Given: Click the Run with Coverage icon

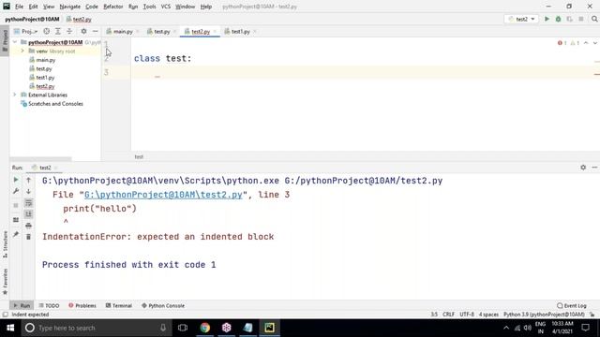Looking at the screenshot, I should pos(570,19).
